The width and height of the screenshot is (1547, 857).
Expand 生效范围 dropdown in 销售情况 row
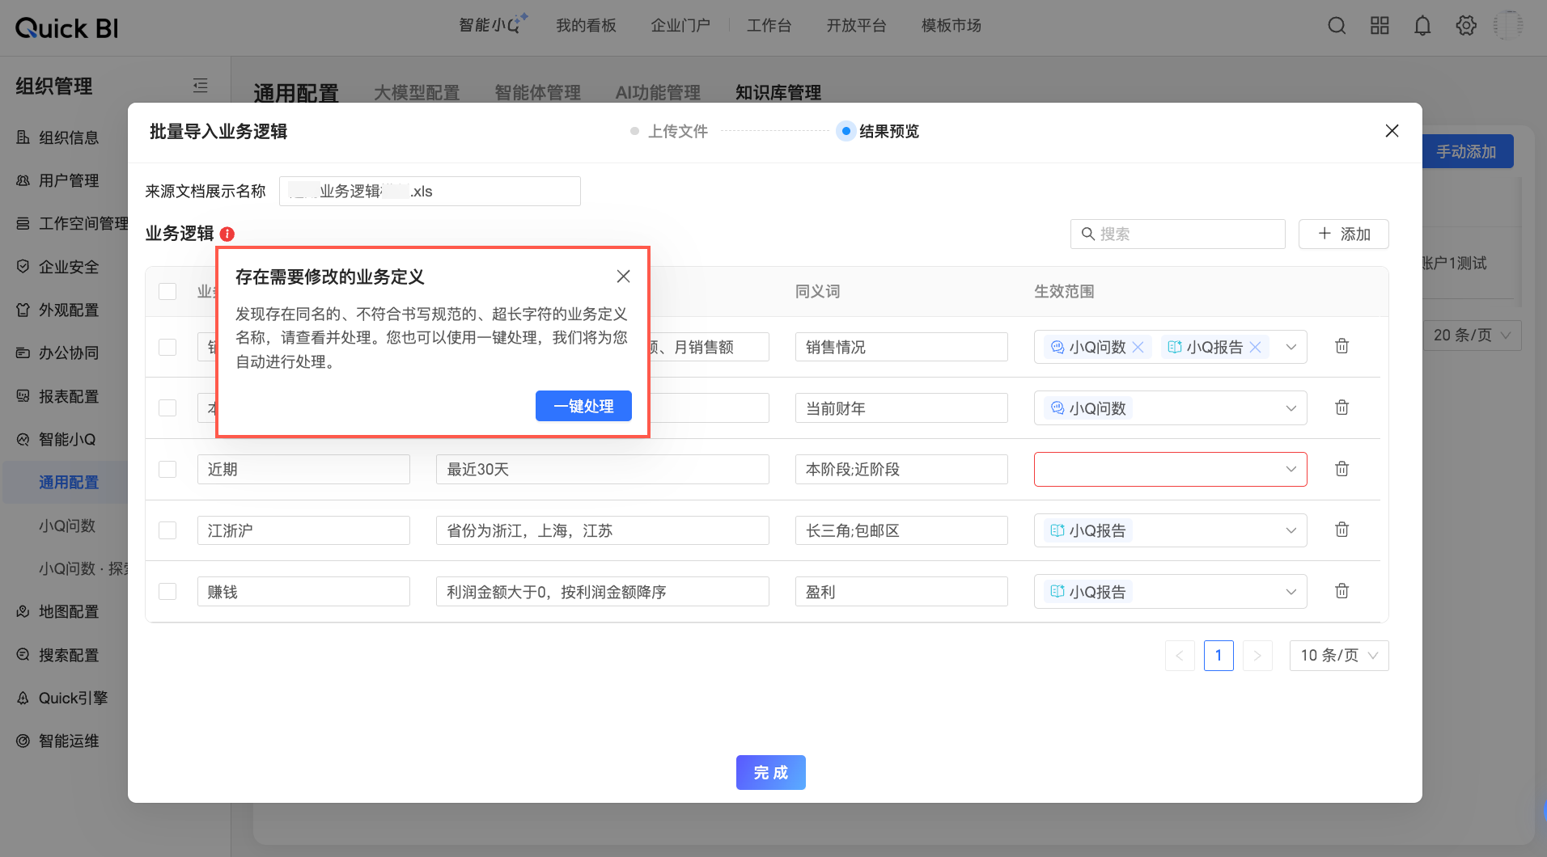click(x=1291, y=347)
